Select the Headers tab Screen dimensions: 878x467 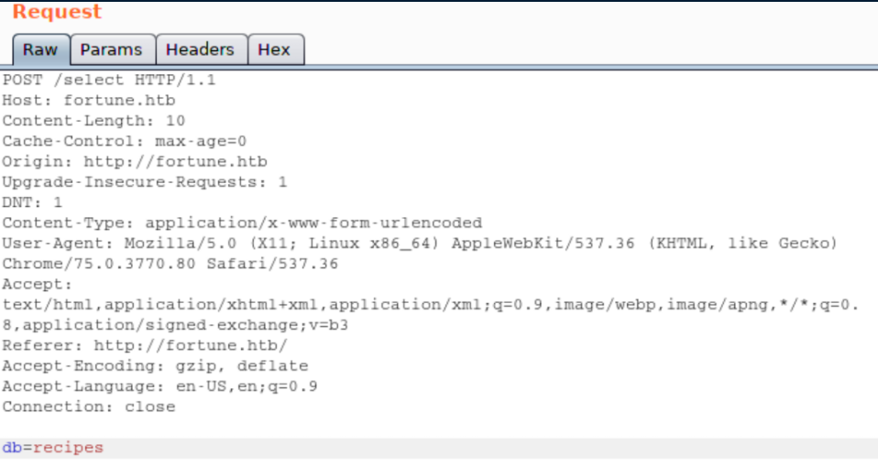tap(200, 49)
